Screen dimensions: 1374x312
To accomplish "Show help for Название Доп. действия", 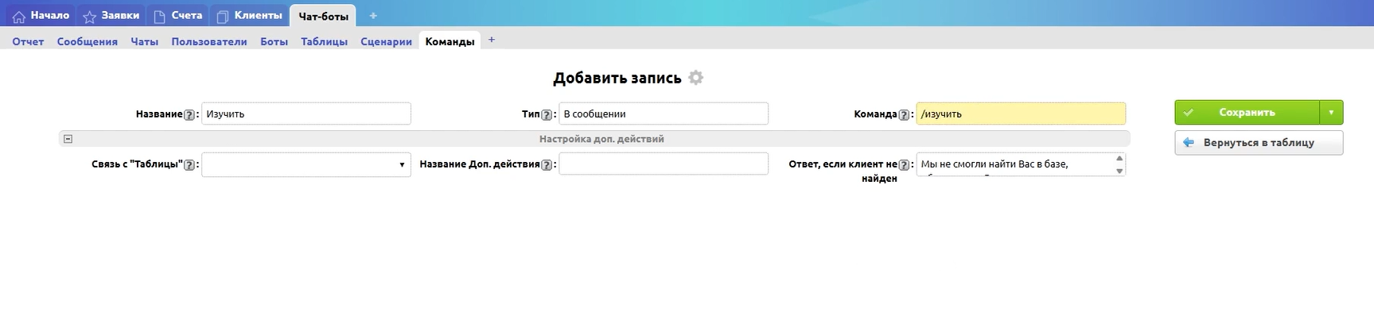I will pyautogui.click(x=547, y=165).
